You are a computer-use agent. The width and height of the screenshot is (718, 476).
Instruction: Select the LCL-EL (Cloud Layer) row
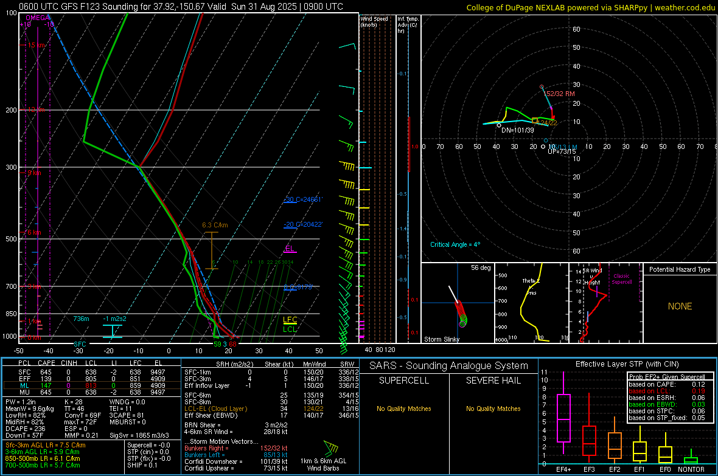[x=271, y=409]
